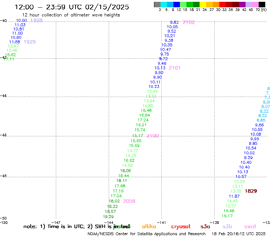270x237 pixels.
Task: Click the 'altika' satellite legend label
Action: [x=149, y=226]
